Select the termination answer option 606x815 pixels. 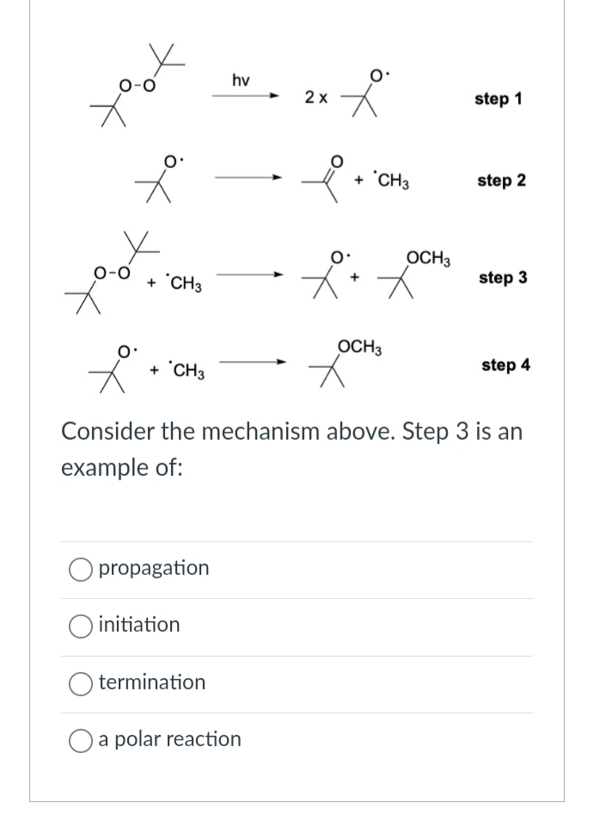point(80,682)
